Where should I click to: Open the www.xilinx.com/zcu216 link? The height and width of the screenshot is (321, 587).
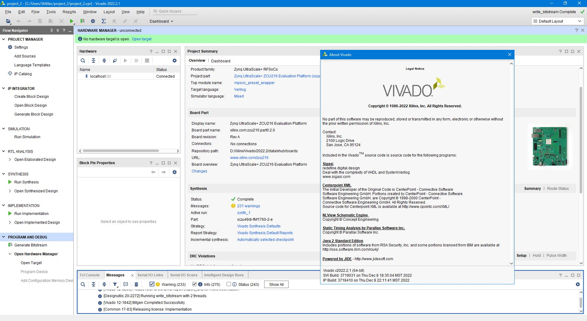(x=249, y=158)
